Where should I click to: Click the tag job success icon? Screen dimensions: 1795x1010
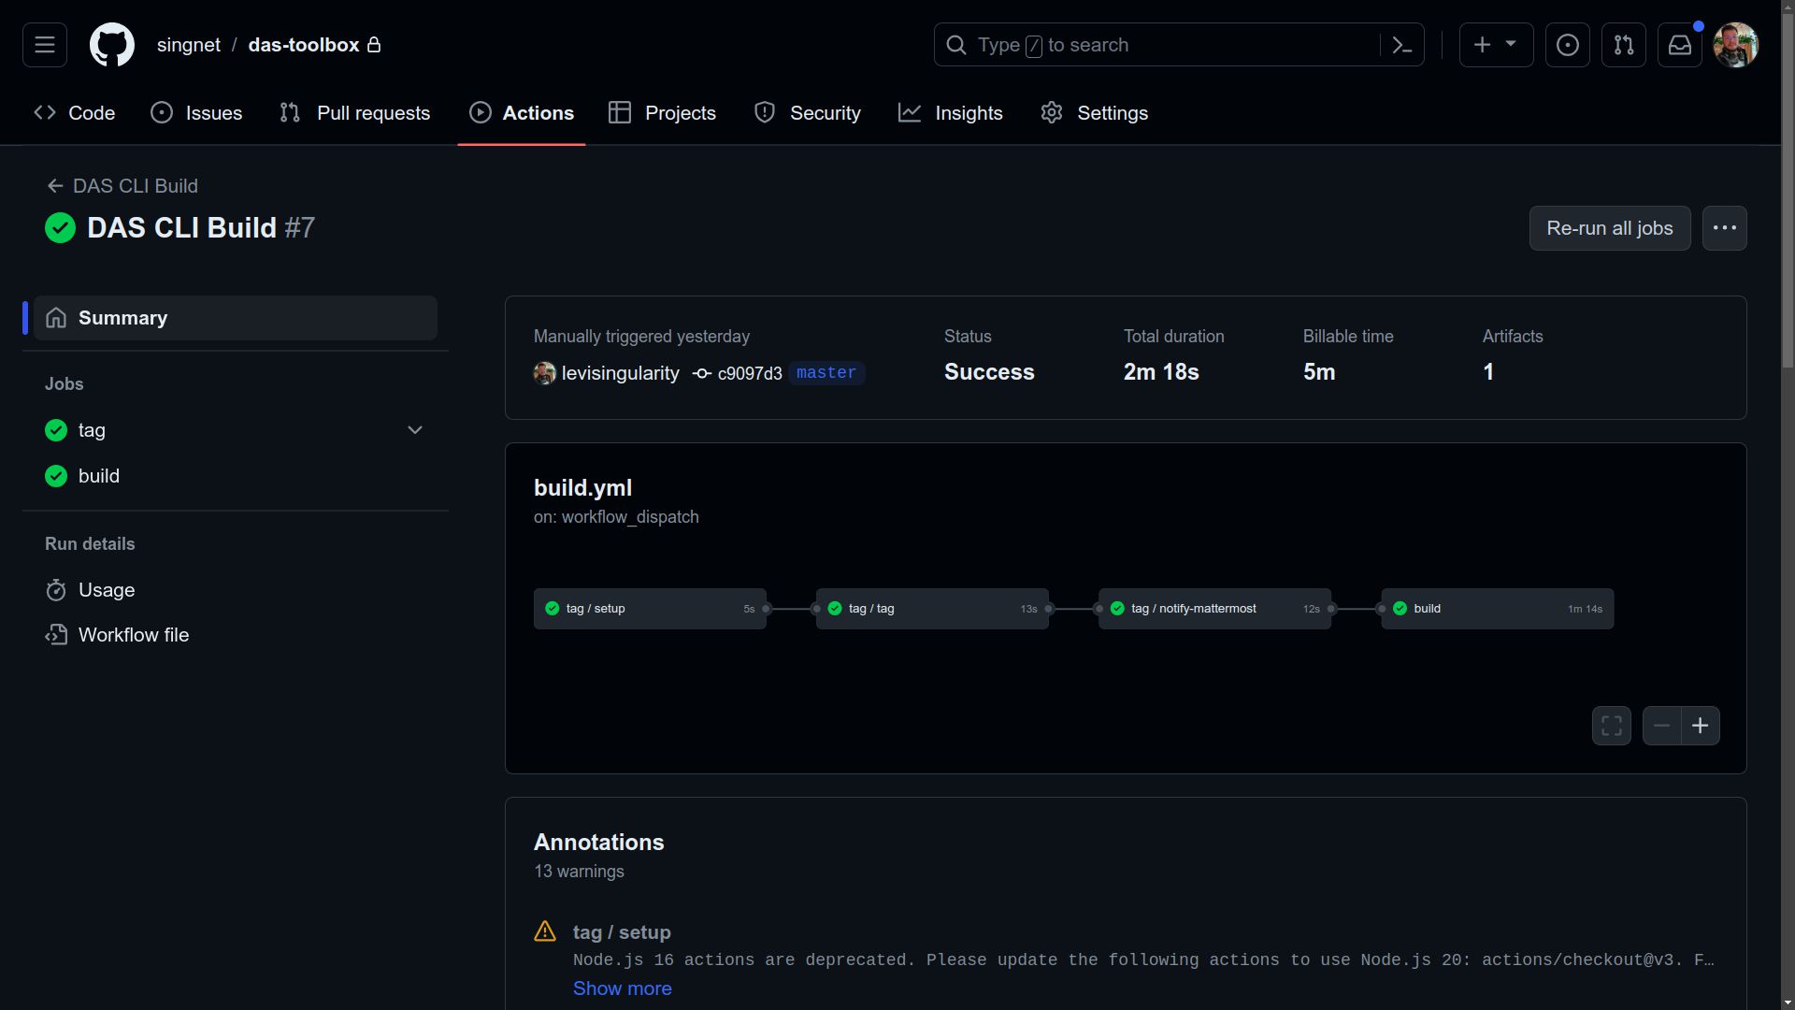(55, 430)
